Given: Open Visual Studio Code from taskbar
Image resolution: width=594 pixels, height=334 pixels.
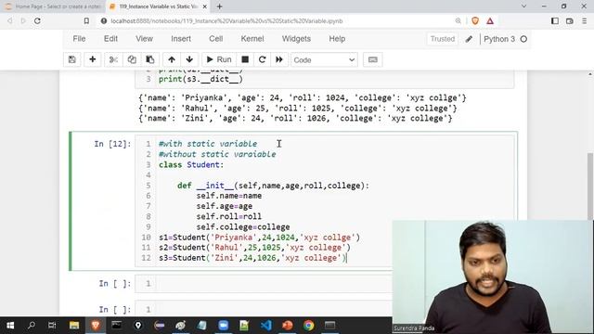Looking at the screenshot, I should click(266, 326).
